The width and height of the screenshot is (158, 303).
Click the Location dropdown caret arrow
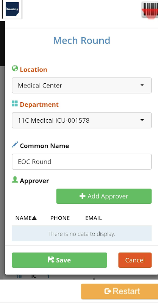142,85
